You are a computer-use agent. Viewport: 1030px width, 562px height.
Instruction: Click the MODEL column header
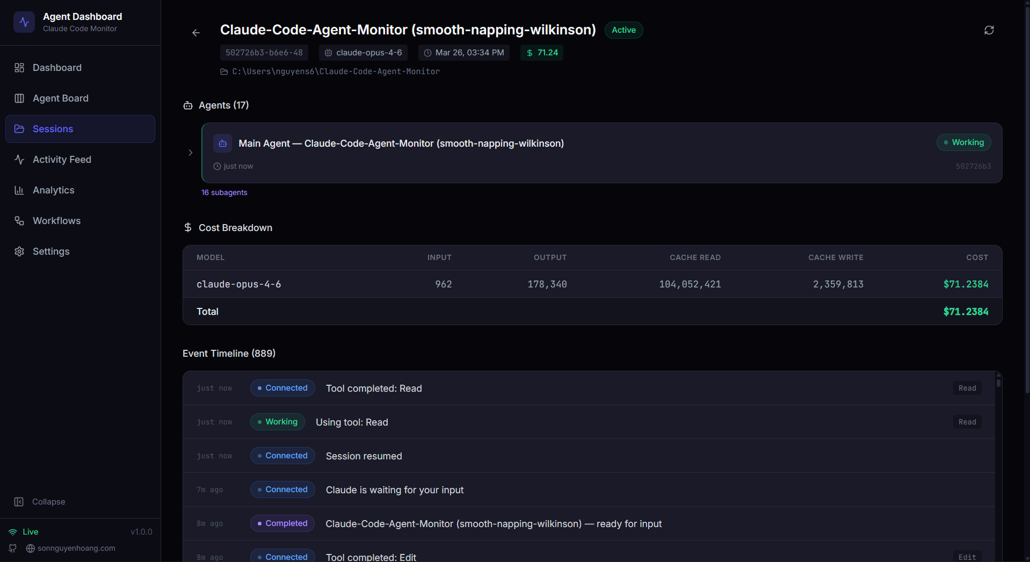(x=211, y=257)
